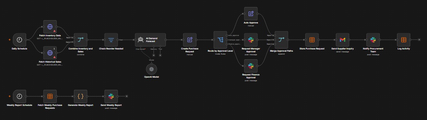This screenshot has width=427, height=120.
Task: Open Request Finance Approval Slack node
Action: click(251, 65)
